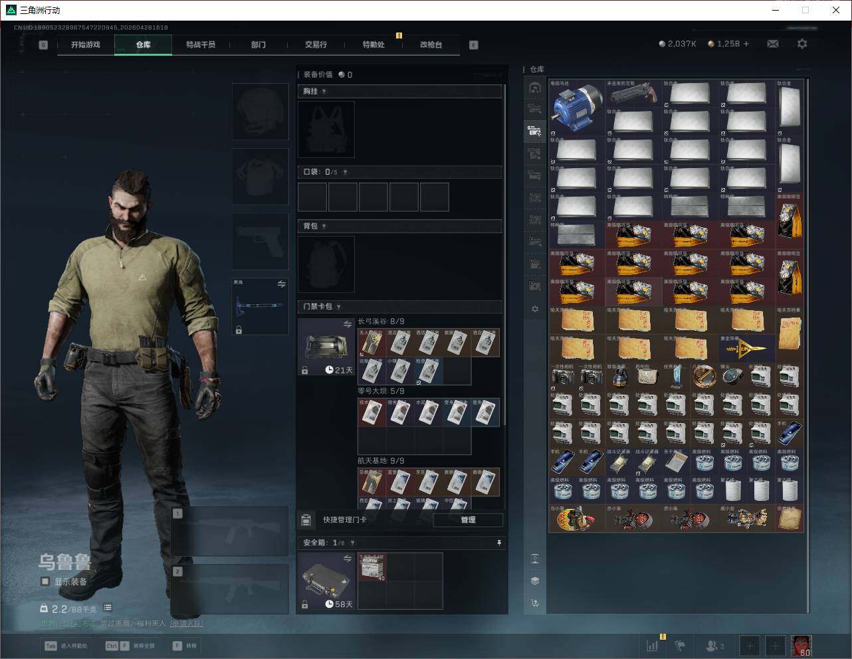This screenshot has width=852, height=659.
Task: Swap the safe box container
Action: point(347,559)
